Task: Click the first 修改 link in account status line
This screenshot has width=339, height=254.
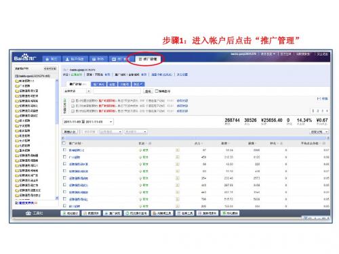Action: coord(108,75)
